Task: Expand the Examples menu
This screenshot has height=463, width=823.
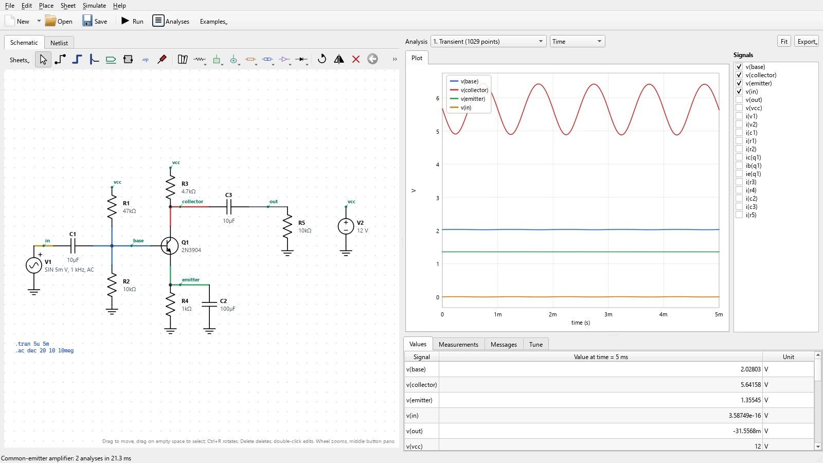Action: coord(213,21)
